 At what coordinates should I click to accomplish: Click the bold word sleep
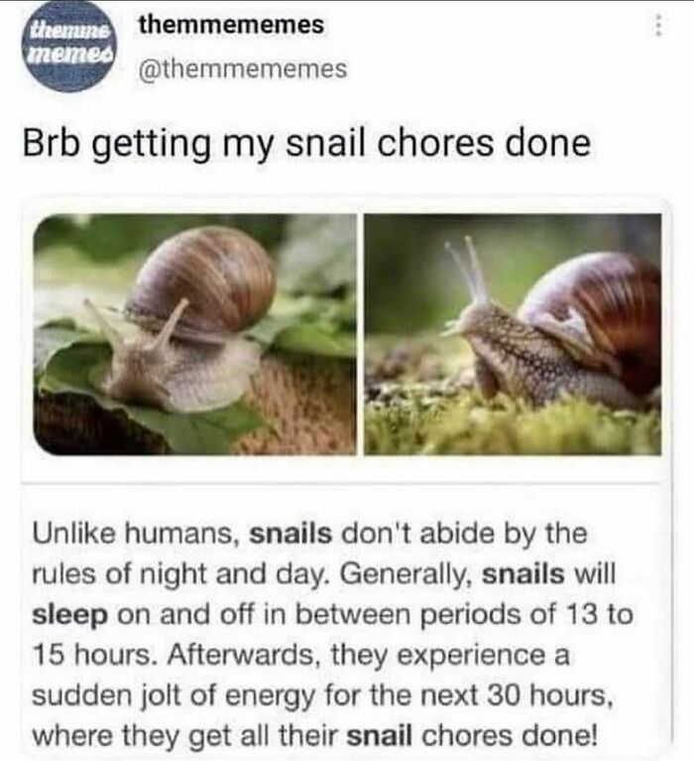click(69, 616)
